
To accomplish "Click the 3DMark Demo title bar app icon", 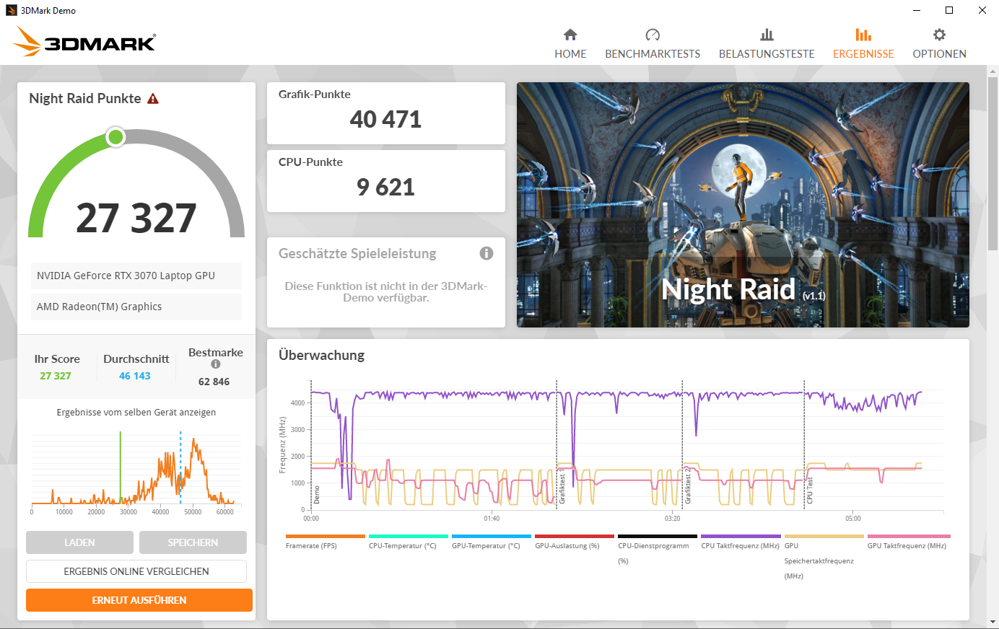I will (11, 10).
